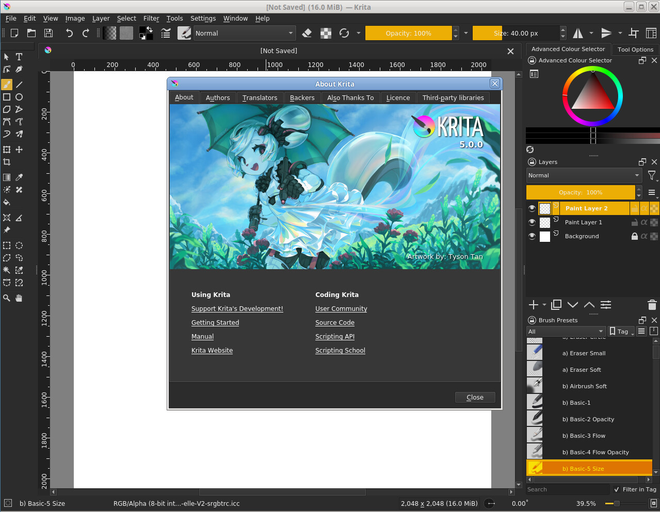Toggle horizontal mirror tool
Viewport: 660px width, 512px height.
pyautogui.click(x=578, y=33)
